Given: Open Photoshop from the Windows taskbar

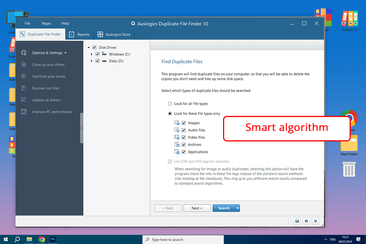Looking at the screenshot, I should click(53, 239).
